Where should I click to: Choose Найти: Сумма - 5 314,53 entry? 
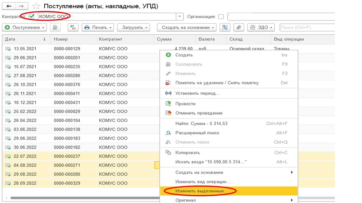coord(229,123)
